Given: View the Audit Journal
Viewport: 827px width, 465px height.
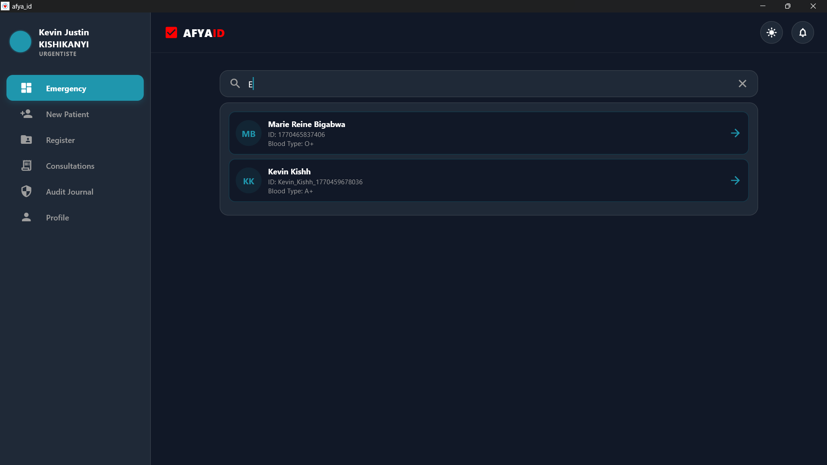Looking at the screenshot, I should [69, 192].
